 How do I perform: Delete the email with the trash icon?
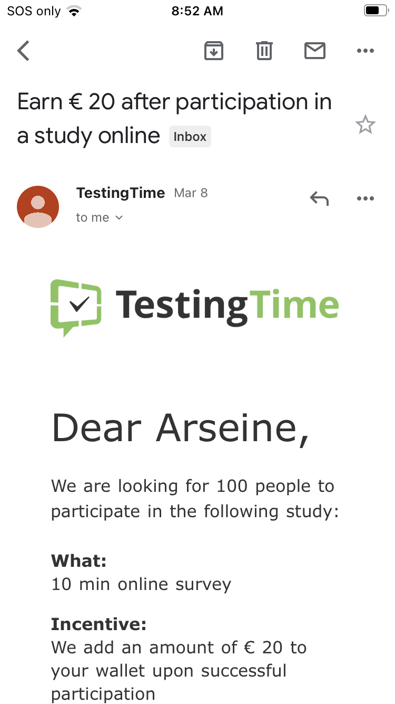pyautogui.click(x=264, y=51)
